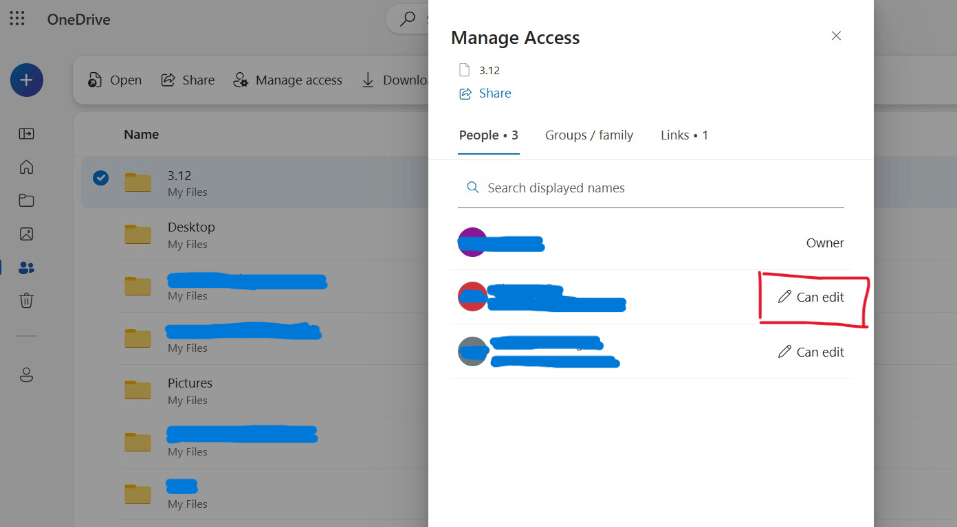Click the account person icon at sidebar bottom

[x=25, y=374]
